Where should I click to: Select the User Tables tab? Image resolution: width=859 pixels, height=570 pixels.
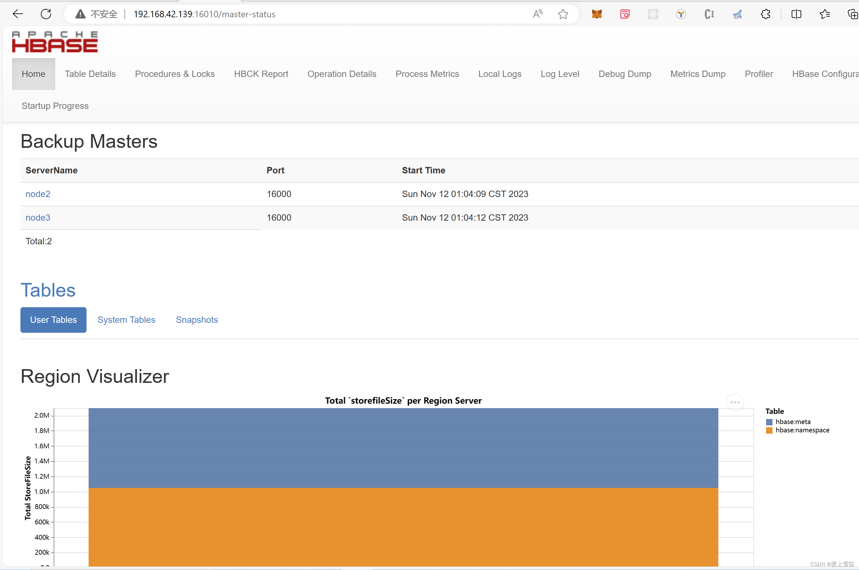click(53, 320)
